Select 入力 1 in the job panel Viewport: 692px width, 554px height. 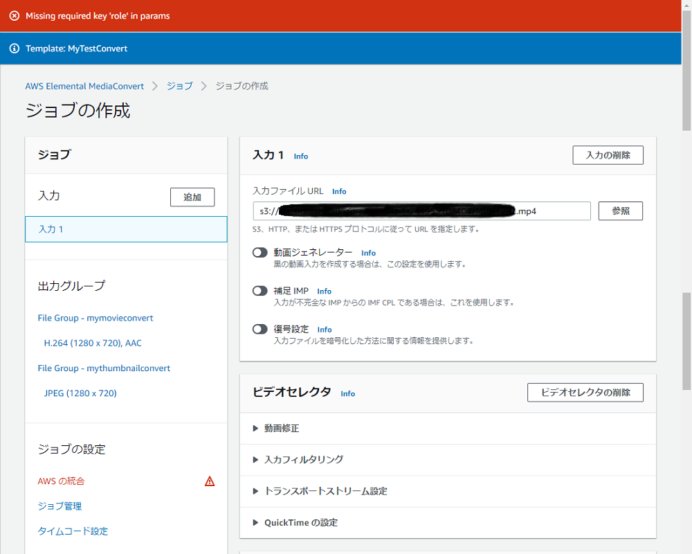(x=126, y=229)
